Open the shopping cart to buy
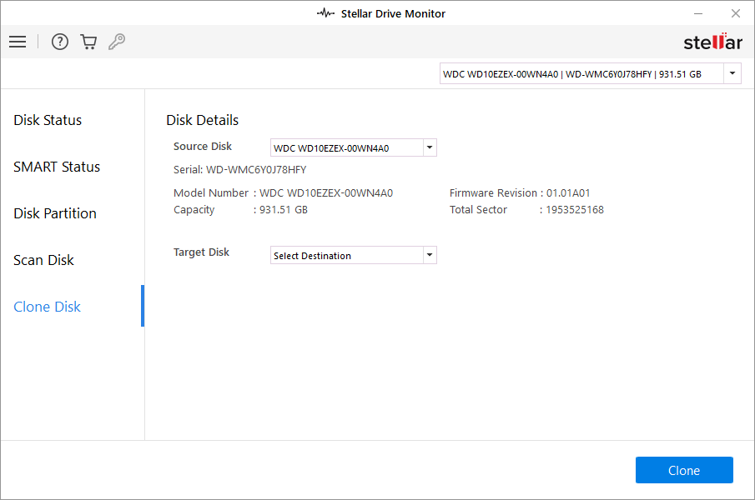 (88, 42)
